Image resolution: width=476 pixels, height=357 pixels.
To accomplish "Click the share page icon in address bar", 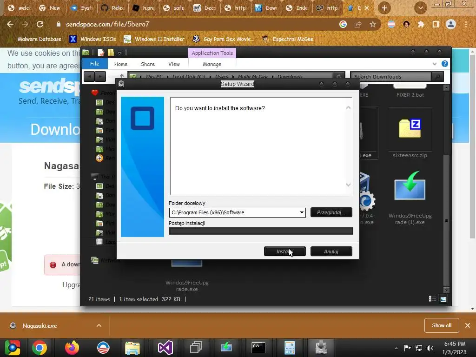I will tap(358, 24).
